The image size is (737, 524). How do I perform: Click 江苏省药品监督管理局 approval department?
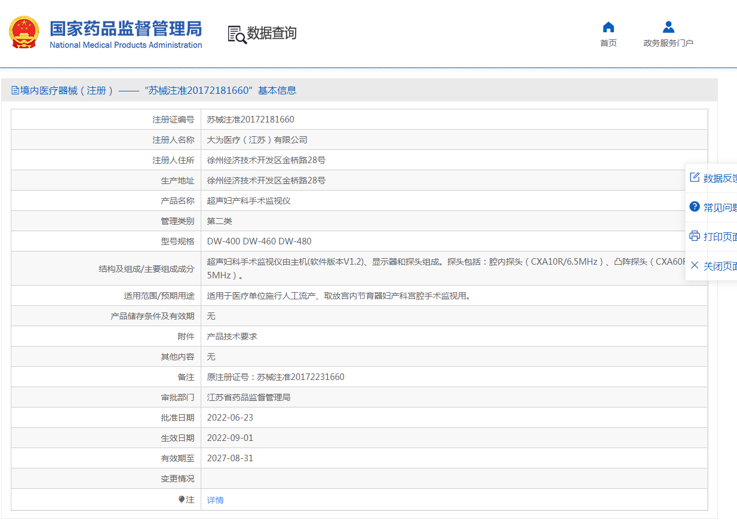[249, 397]
